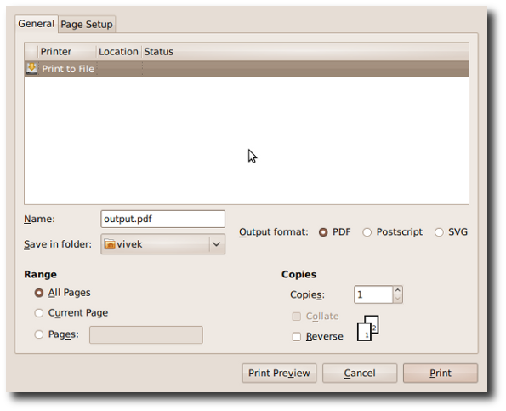Click the Print Preview button
Screen dimensions: 506x411
click(x=279, y=374)
